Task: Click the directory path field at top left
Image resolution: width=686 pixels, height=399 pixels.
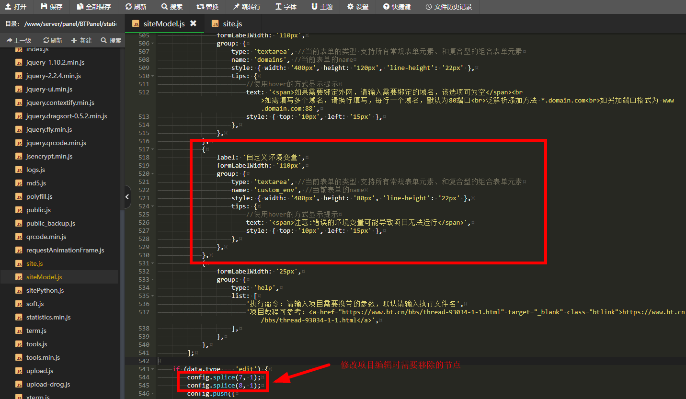Action: [70, 24]
